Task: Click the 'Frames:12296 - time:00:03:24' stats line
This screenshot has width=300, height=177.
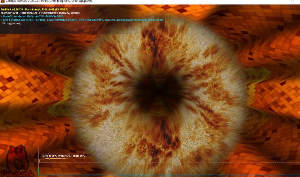Action: pos(40,13)
